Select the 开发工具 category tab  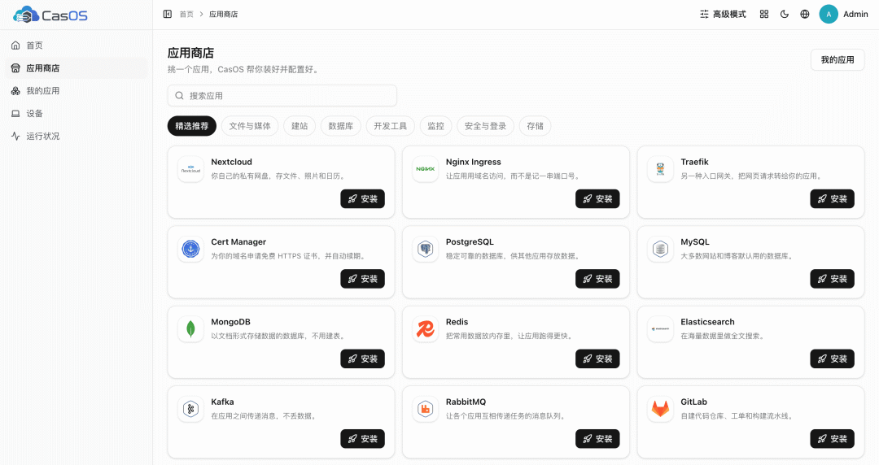point(390,126)
